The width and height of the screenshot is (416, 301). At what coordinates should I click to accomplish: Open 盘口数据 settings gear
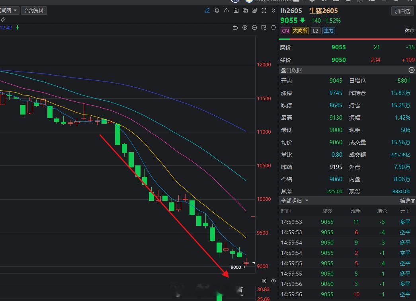[x=411, y=70]
